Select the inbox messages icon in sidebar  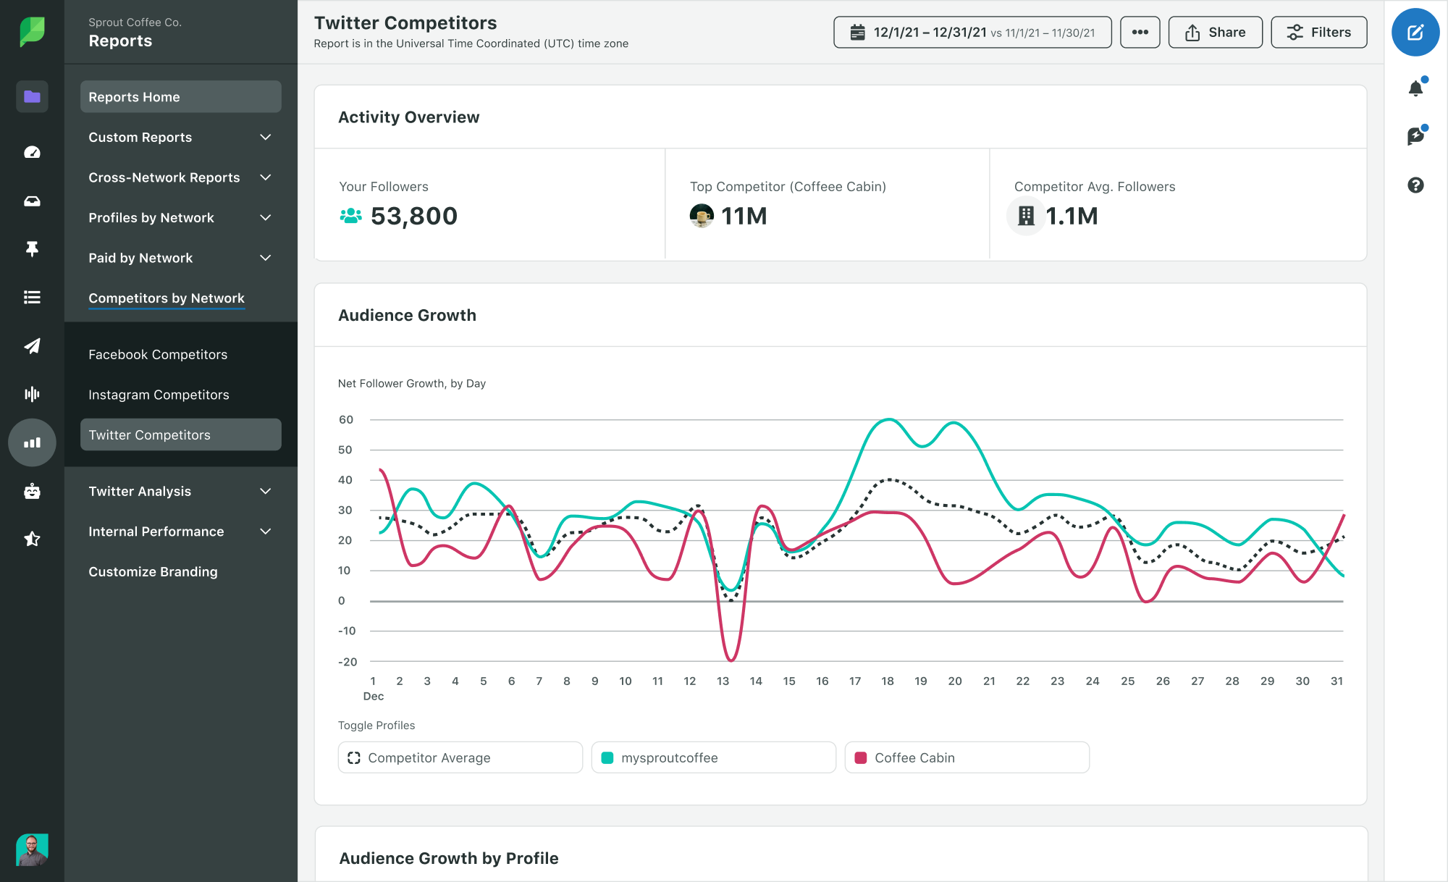tap(31, 200)
